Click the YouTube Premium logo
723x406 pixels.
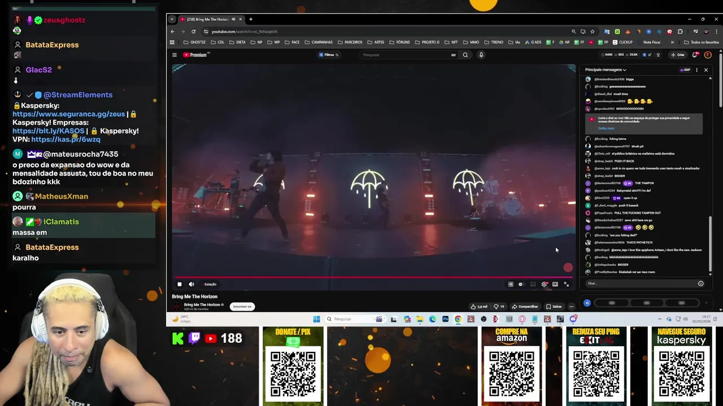[196, 55]
